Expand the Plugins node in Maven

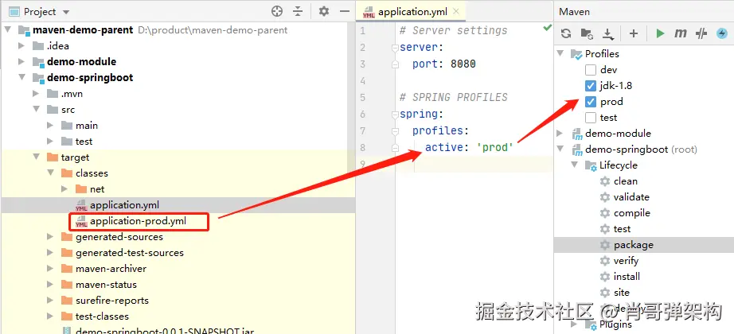pyautogui.click(x=574, y=324)
